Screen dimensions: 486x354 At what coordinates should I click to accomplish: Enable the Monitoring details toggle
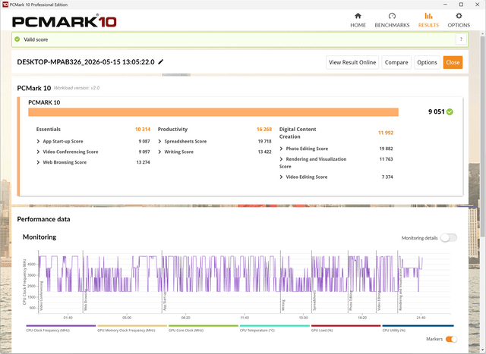point(449,238)
